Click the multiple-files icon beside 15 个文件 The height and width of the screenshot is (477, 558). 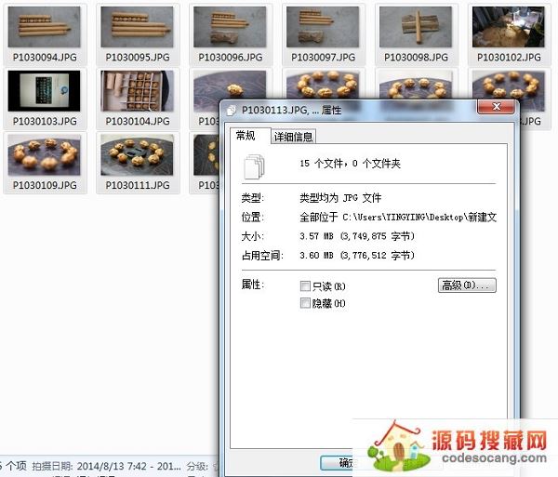[x=254, y=166]
